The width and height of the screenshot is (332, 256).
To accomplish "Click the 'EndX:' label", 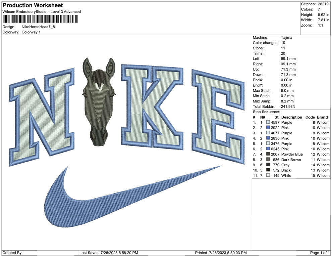I will [x=258, y=80].
